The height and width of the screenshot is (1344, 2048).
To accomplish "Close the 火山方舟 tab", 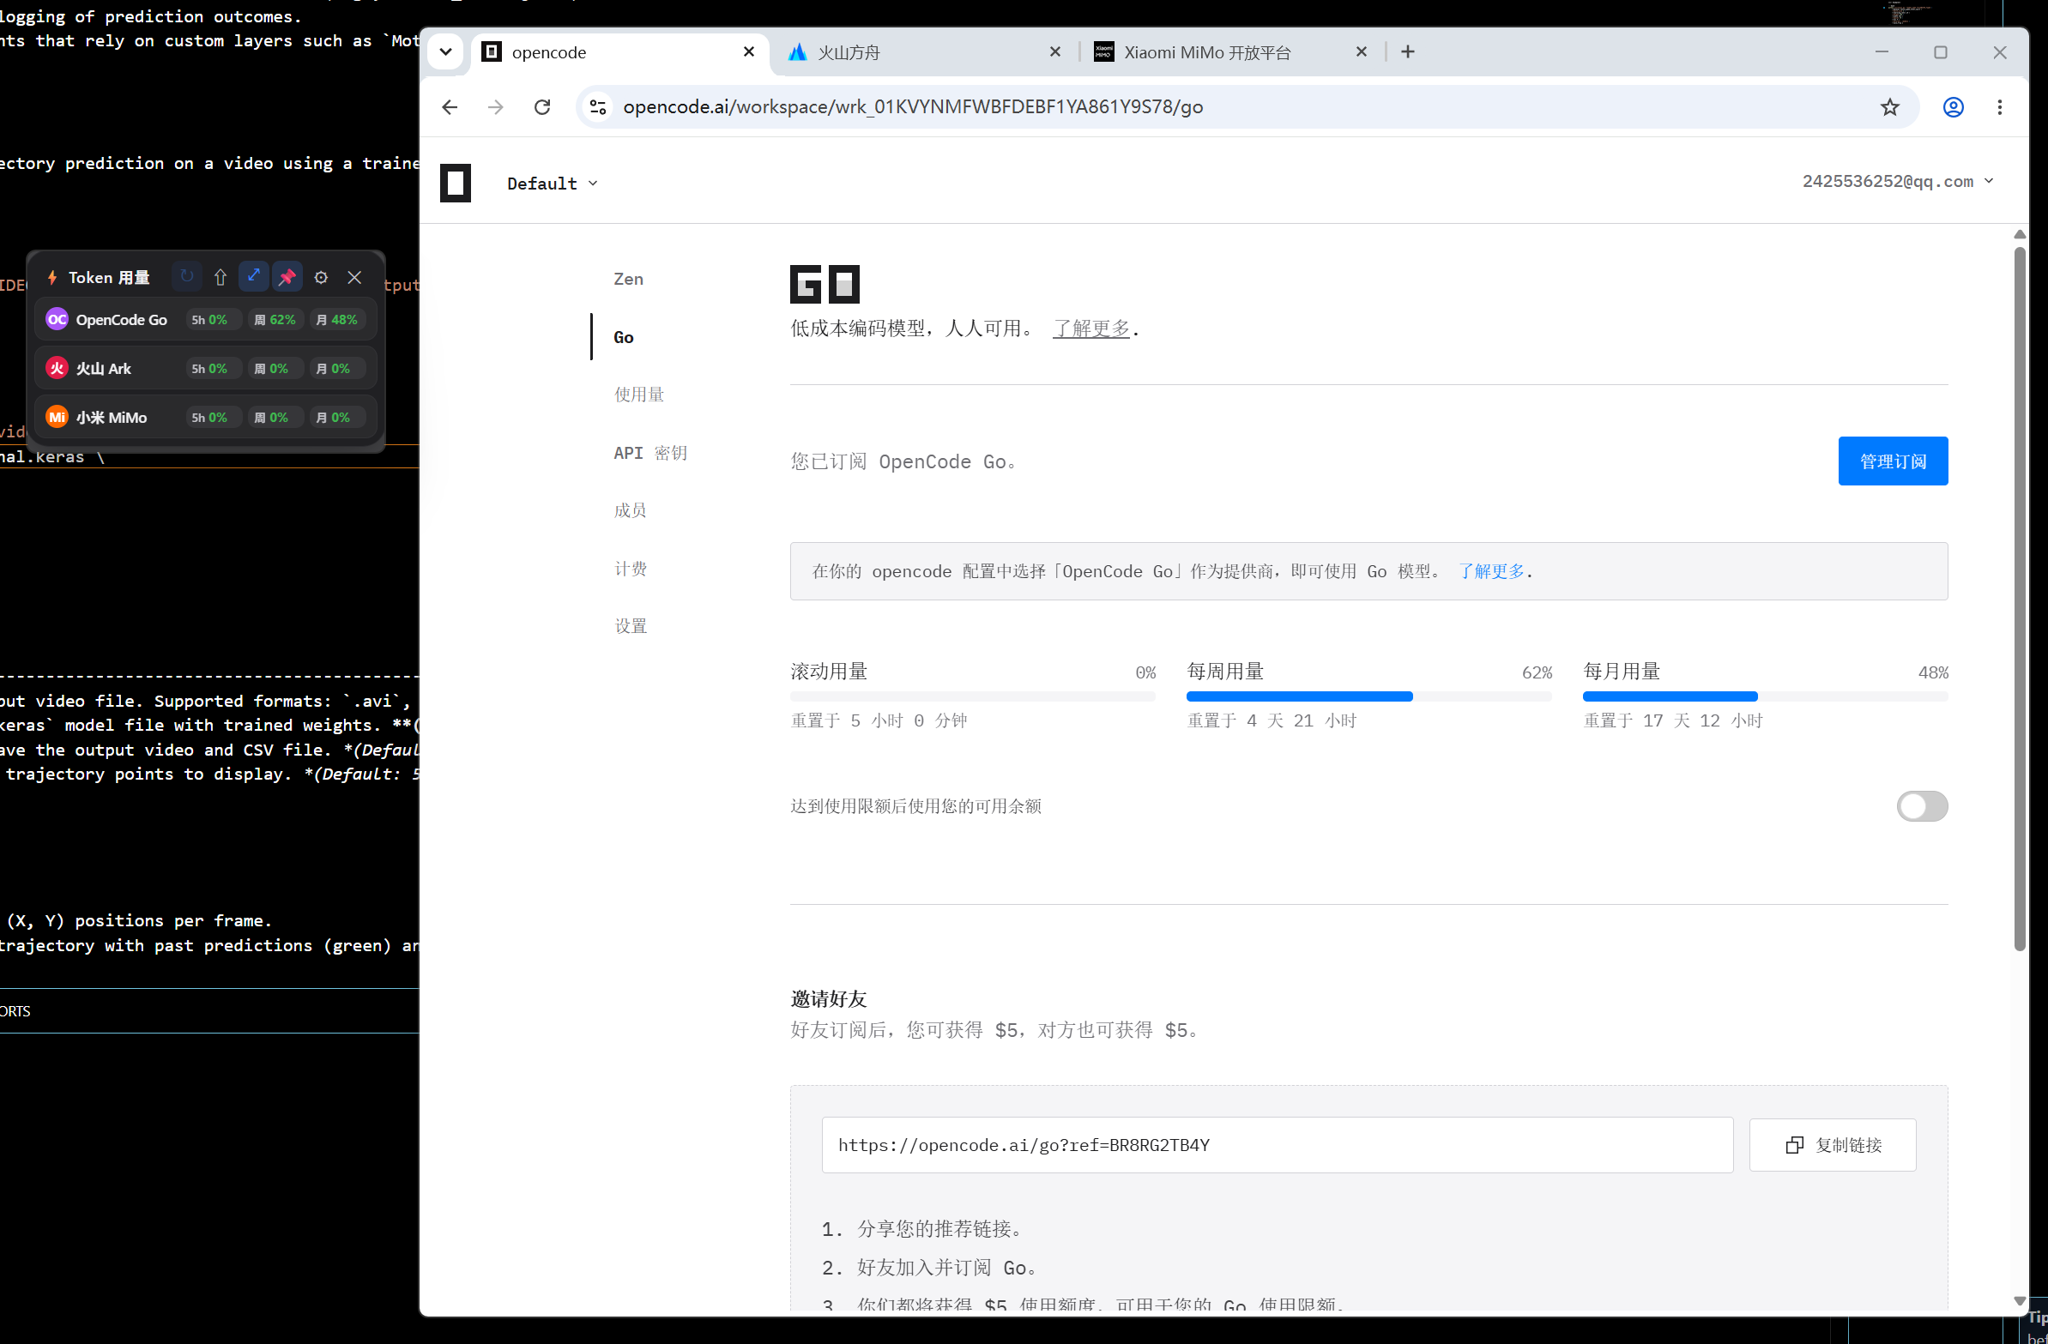I will 1055,51.
